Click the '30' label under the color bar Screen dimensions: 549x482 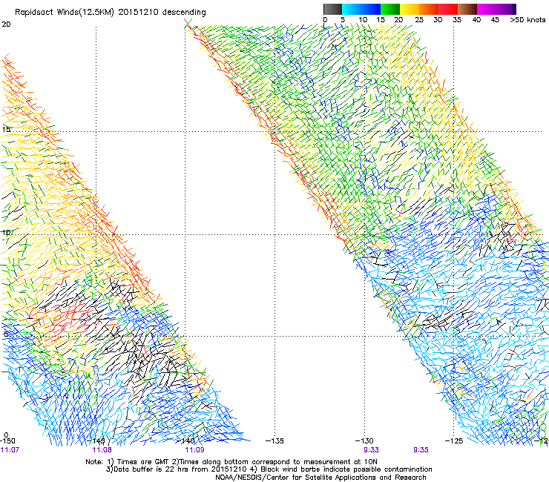click(x=438, y=20)
